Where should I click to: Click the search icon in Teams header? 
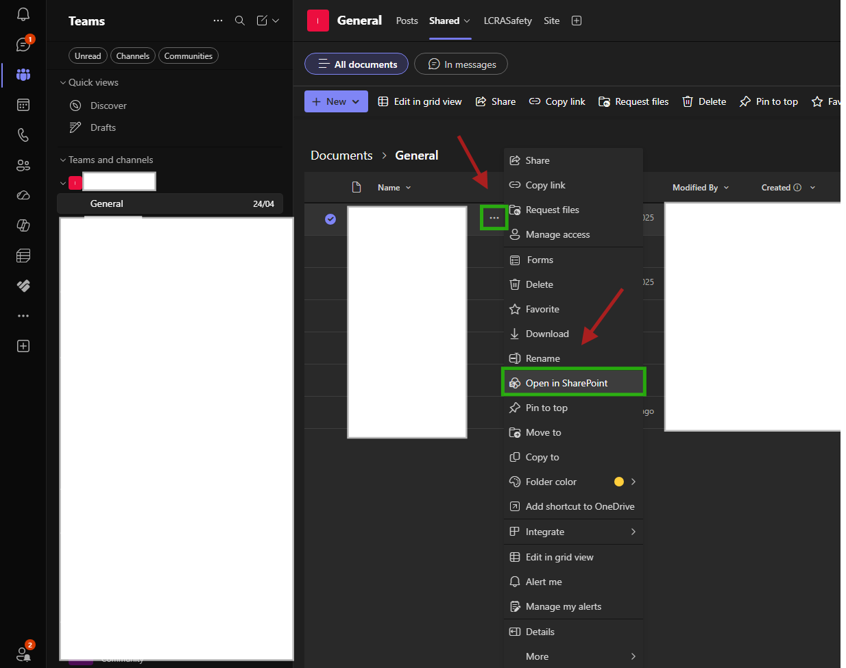pyautogui.click(x=240, y=21)
